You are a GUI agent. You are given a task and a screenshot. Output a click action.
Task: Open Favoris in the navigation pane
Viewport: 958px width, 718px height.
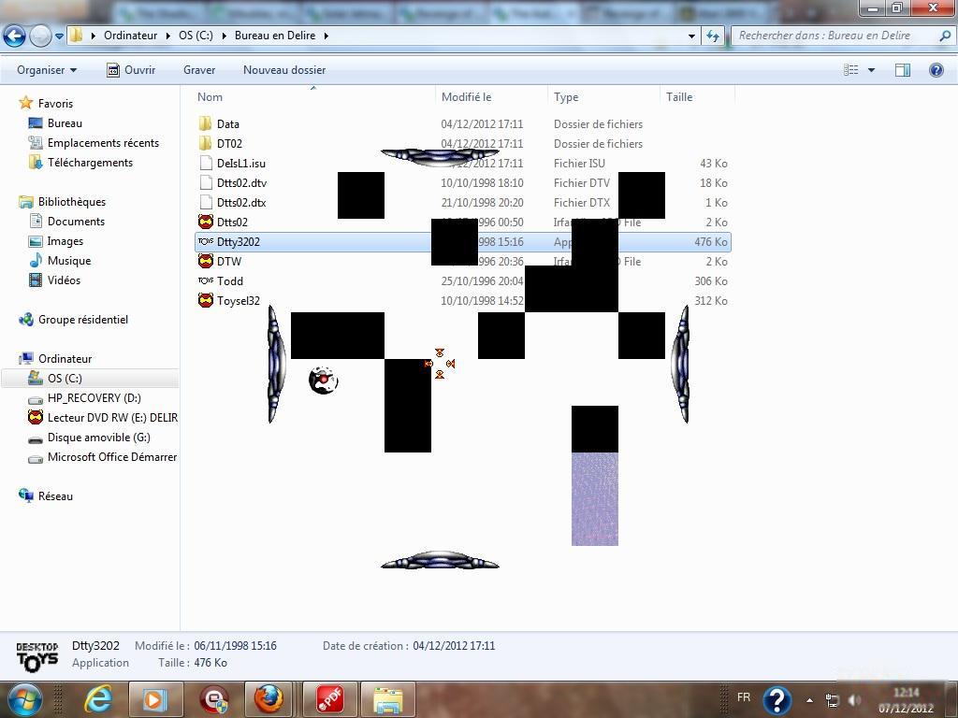click(x=55, y=103)
